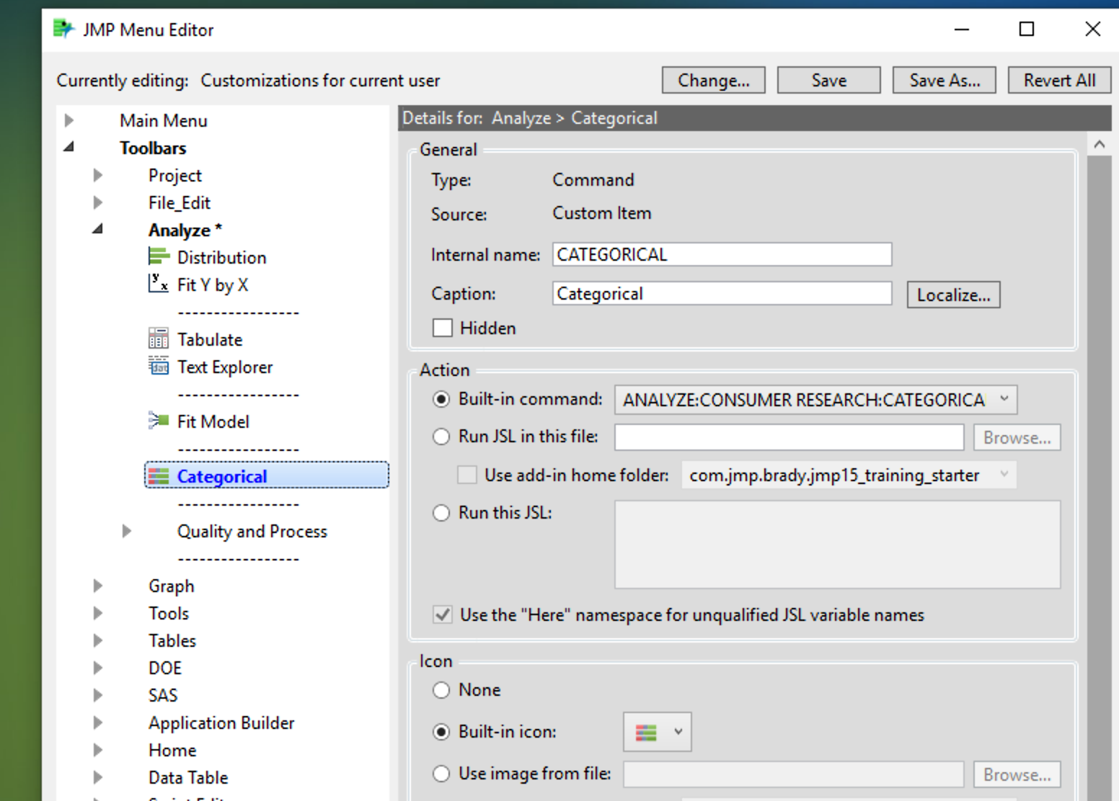Click the Revert All button
Image resolution: width=1119 pixels, height=801 pixels.
pos(1058,80)
